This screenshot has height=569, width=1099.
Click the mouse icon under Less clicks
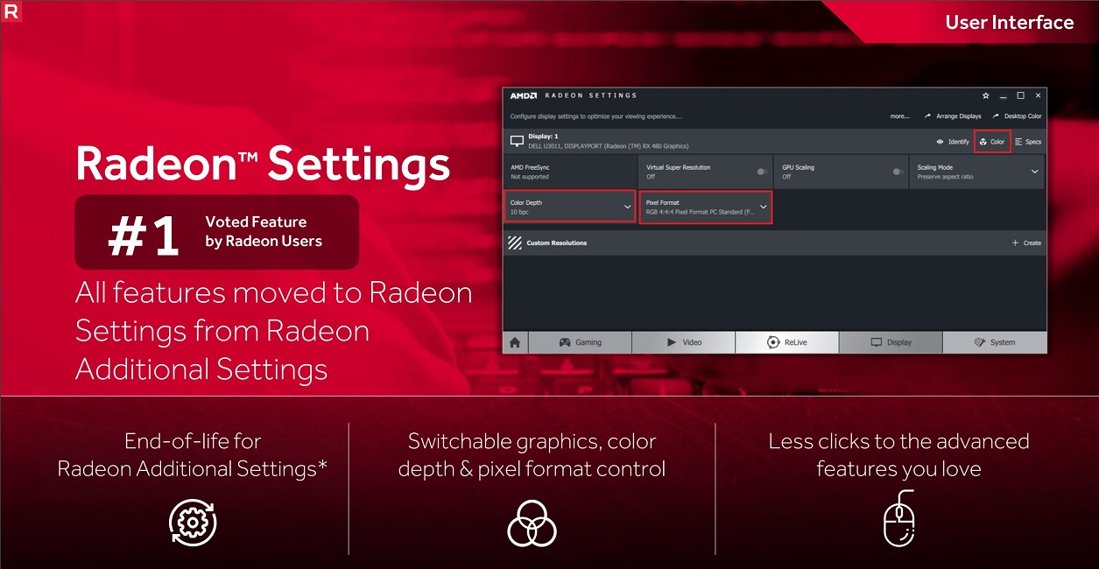tap(899, 518)
